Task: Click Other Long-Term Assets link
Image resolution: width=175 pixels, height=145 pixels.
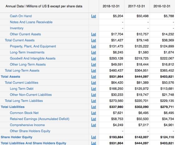Action: point(28,64)
